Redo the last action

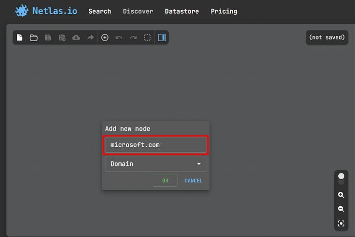[x=133, y=38]
